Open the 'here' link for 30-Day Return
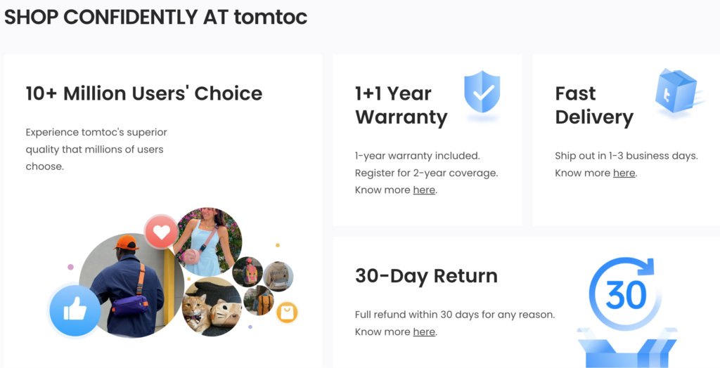 pos(424,331)
